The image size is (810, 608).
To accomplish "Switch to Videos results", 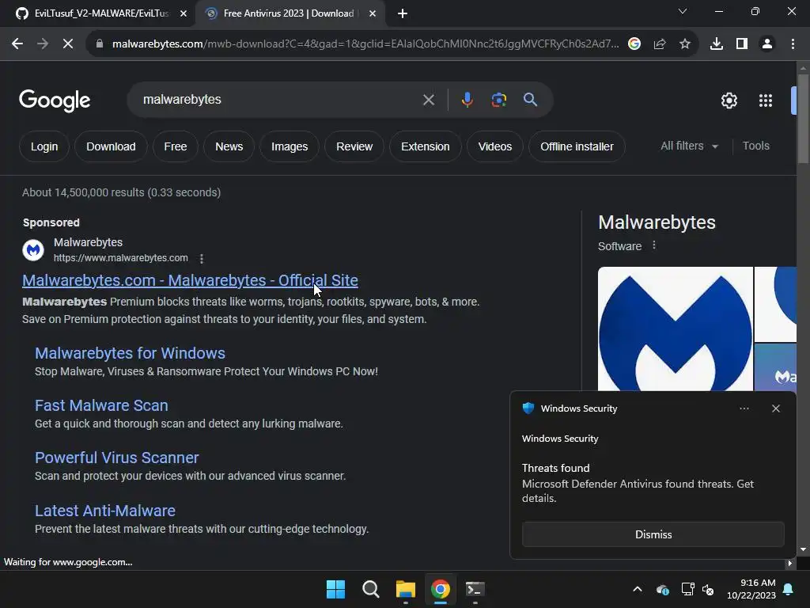I will click(x=495, y=146).
